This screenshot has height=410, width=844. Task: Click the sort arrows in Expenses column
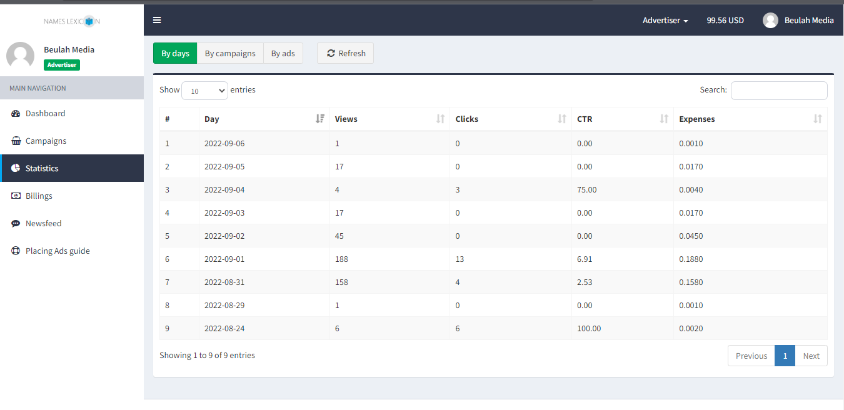pos(818,119)
